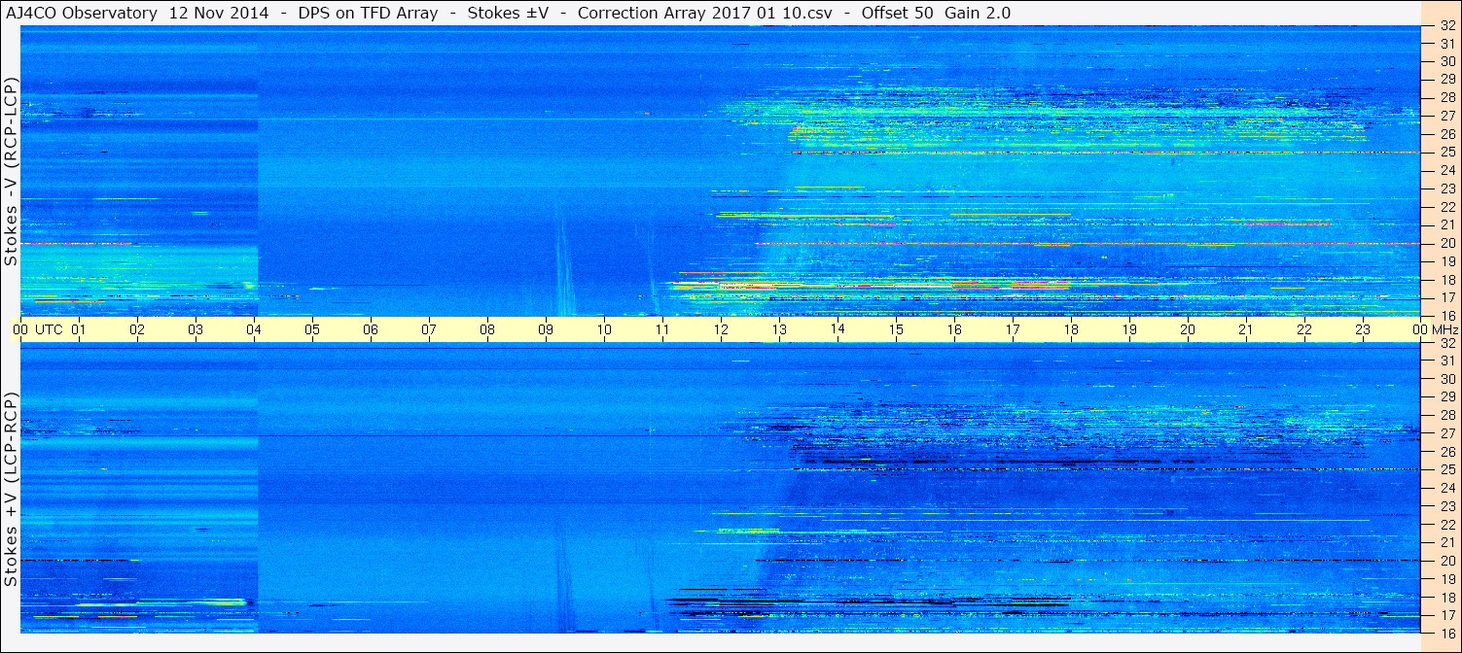Click the 18 MHz tick of Stokes -V panel
This screenshot has height=653, width=1462.
pyautogui.click(x=1446, y=280)
